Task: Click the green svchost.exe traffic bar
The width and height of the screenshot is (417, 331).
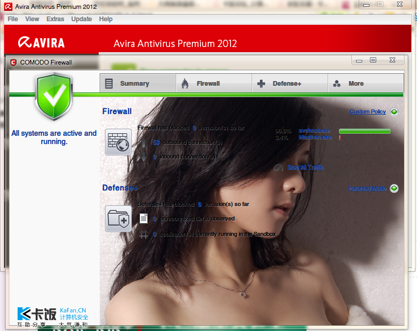Action: coord(364,131)
